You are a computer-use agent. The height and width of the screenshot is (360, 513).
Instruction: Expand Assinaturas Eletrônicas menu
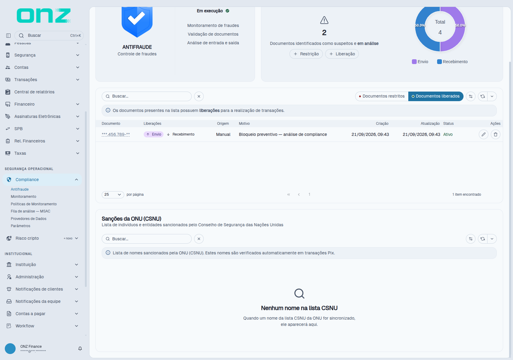pyautogui.click(x=43, y=116)
